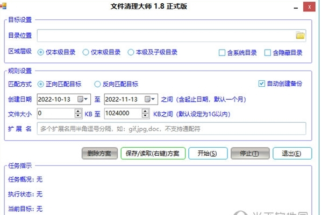Click the application icon in the title bar

(x=3, y=6)
